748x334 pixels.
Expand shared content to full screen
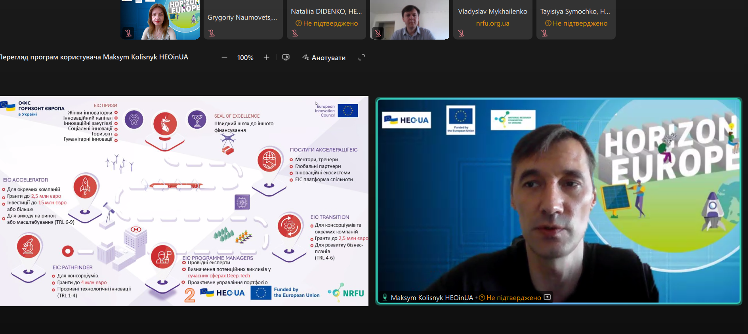click(x=361, y=57)
